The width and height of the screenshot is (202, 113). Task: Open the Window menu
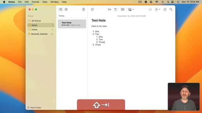tap(55, 2)
